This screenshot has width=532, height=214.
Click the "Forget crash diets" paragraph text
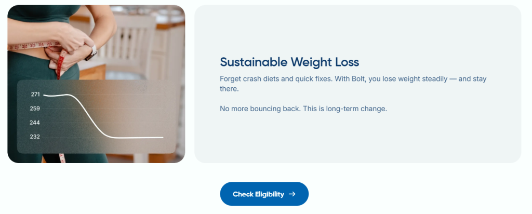[x=353, y=79]
